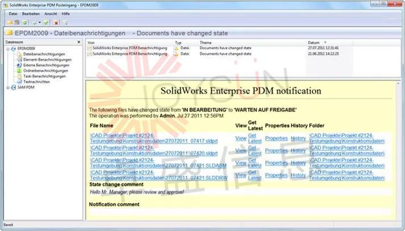405x231 pixels.
Task: Click View link for the 07417.sldprt file
Action: [241, 138]
